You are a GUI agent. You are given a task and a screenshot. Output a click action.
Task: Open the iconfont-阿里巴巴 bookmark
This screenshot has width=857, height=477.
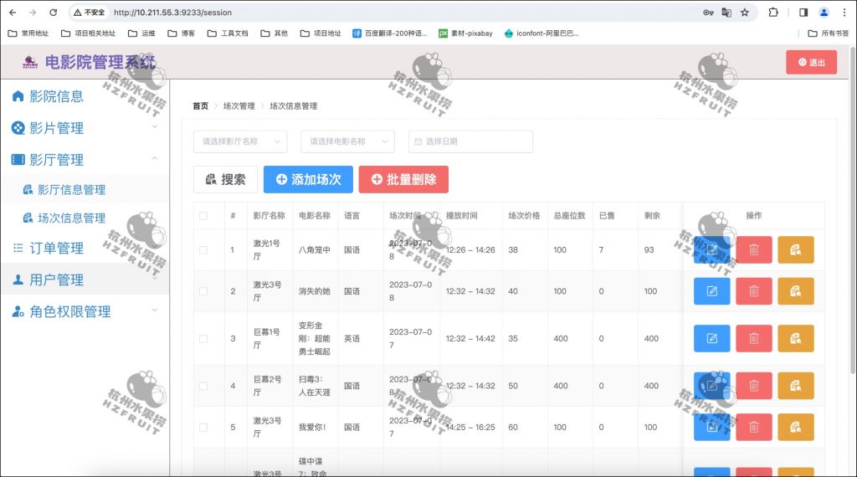coord(541,33)
